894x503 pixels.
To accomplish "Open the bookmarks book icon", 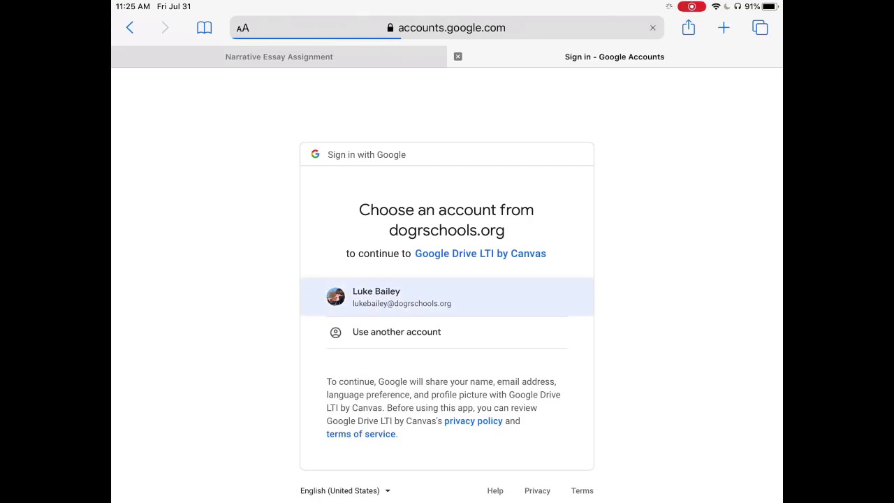I will click(x=204, y=28).
